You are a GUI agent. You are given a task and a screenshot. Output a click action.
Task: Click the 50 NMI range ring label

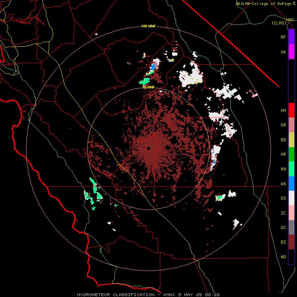pos(148,87)
